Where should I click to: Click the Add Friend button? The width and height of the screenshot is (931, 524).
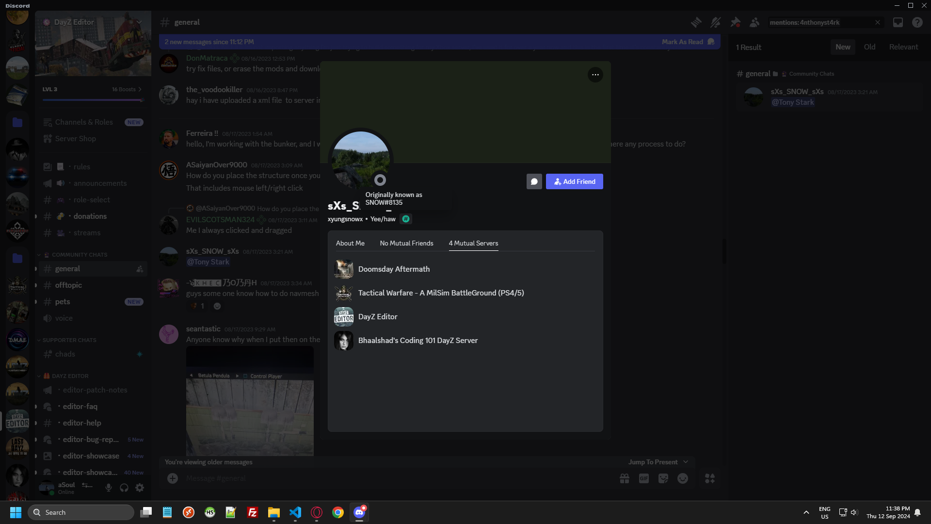(x=575, y=181)
